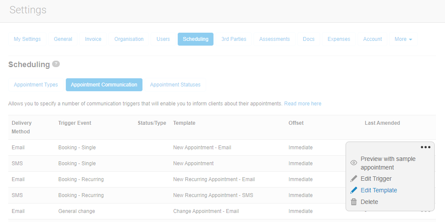Viewport: 445px width, 222px height.
Task: Click the trash can icon for Delete
Action: (x=354, y=202)
